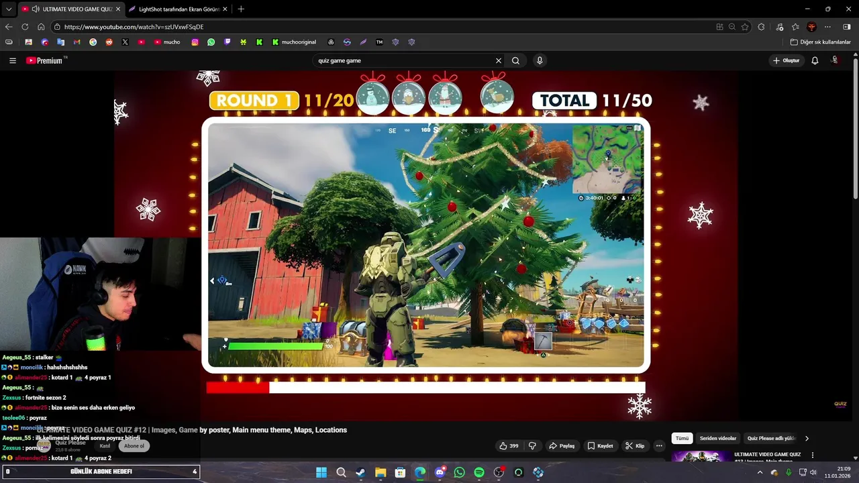Start voice search with microphone icon
Image resolution: width=859 pixels, height=483 pixels.
pyautogui.click(x=540, y=60)
